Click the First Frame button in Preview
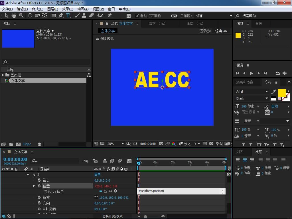Image resolution: width=292 pixels, height=219 pixels. coord(238,73)
